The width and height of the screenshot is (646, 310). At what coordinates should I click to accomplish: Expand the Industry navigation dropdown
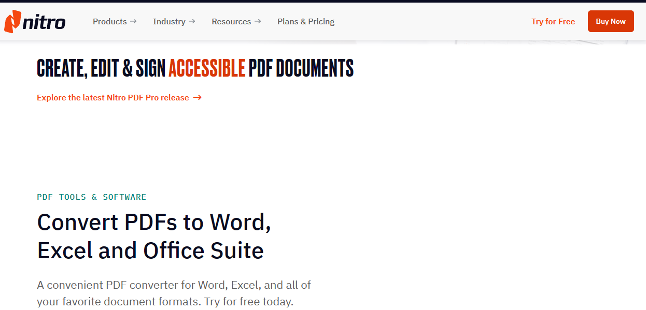[170, 21]
